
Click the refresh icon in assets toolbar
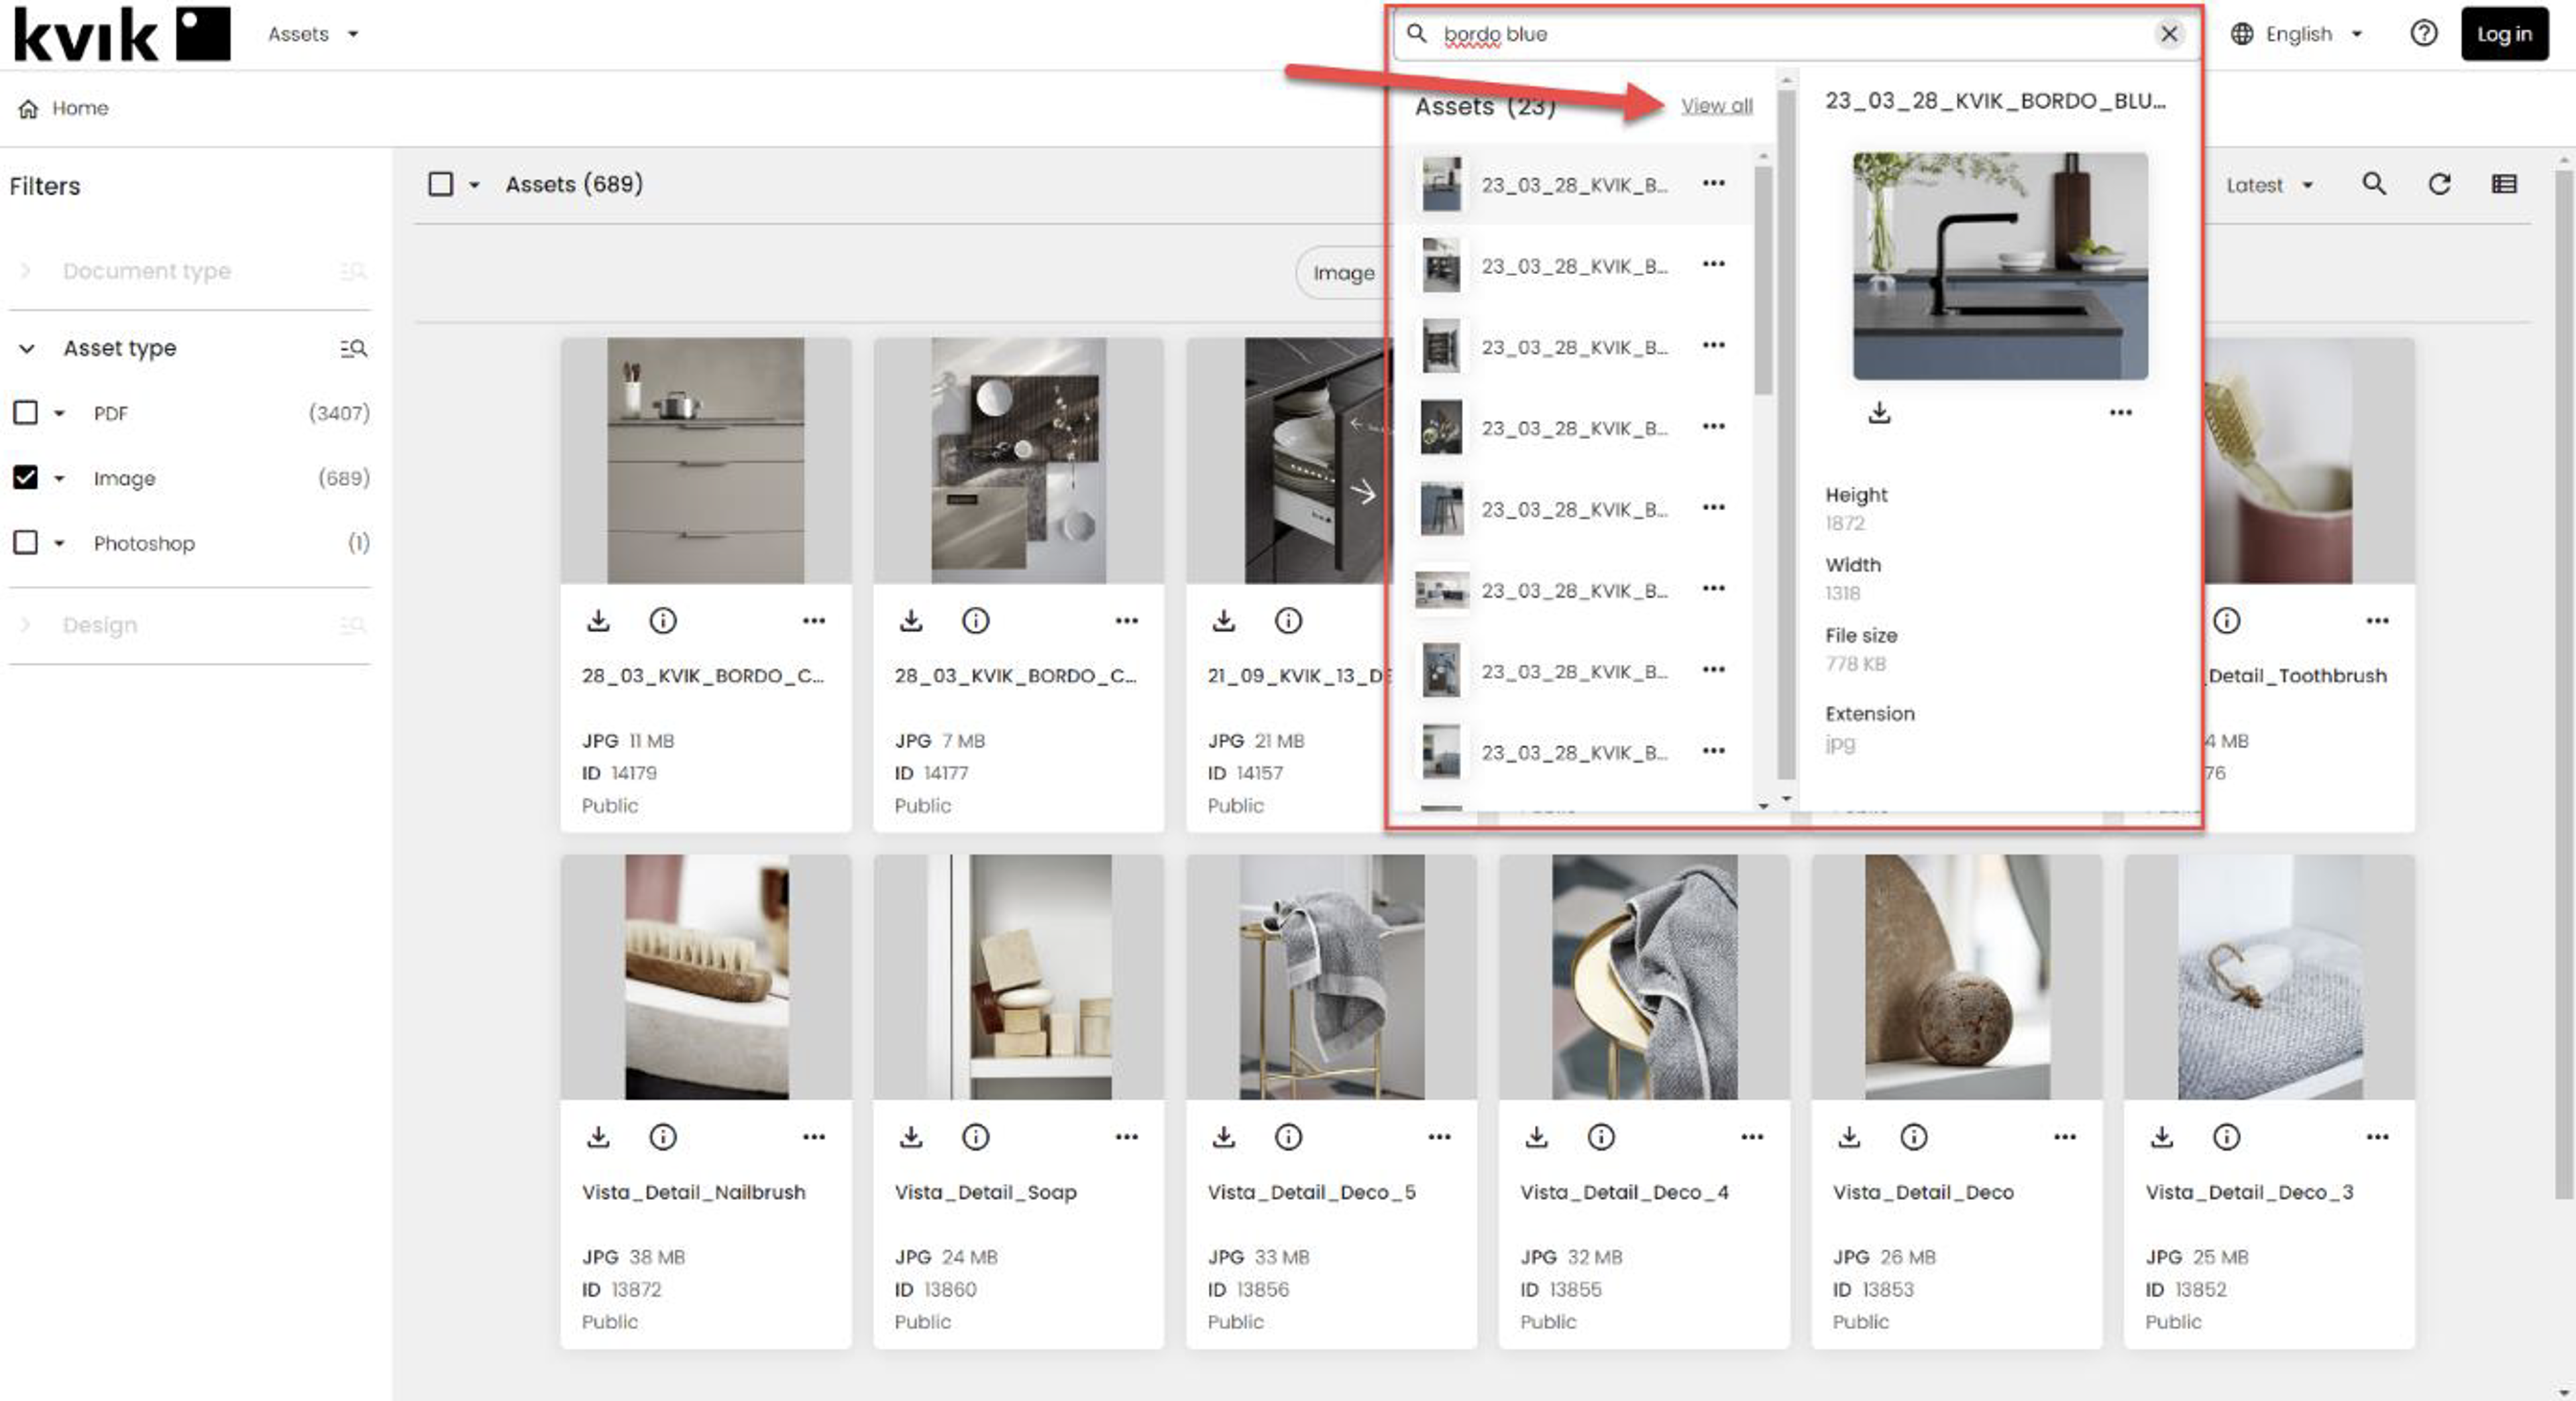2439,184
